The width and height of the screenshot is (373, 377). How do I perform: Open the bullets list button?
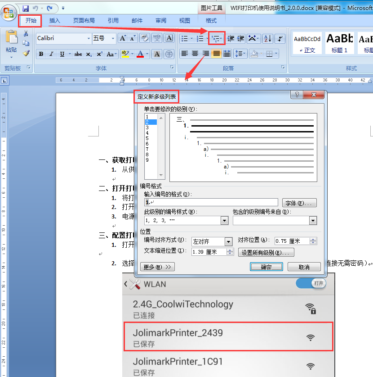pyautogui.click(x=185, y=38)
